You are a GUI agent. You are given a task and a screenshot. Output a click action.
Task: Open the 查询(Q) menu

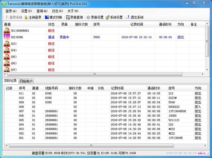pyautogui.click(x=42, y=11)
